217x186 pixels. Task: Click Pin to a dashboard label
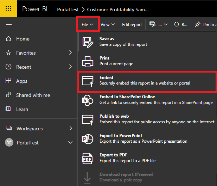(x=210, y=25)
